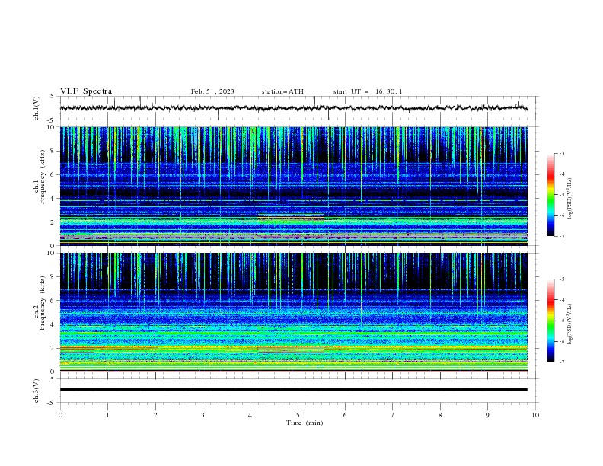The height and width of the screenshot is (466, 603).
Task: Click the upper PSD color scale bar
Action: pos(550,195)
